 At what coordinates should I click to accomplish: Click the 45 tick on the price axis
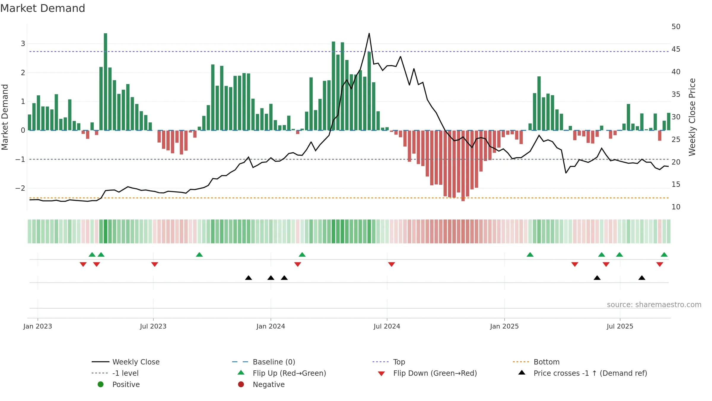pos(676,49)
